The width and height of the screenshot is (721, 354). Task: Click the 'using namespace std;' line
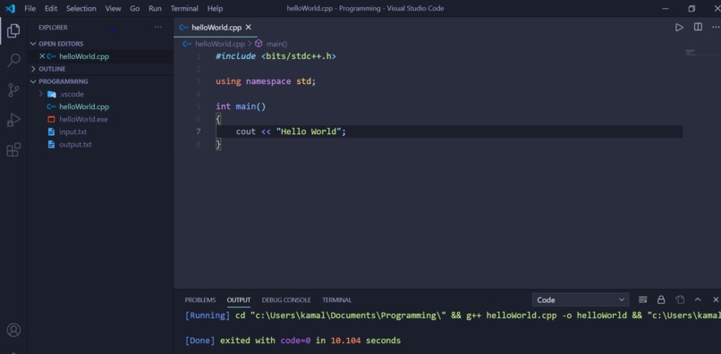266,81
